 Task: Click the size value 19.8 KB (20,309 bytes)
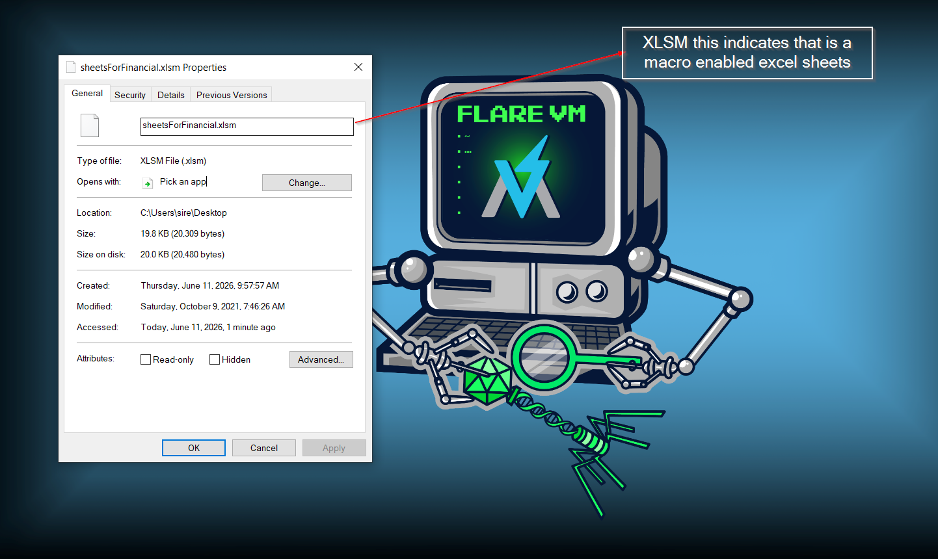coord(182,233)
